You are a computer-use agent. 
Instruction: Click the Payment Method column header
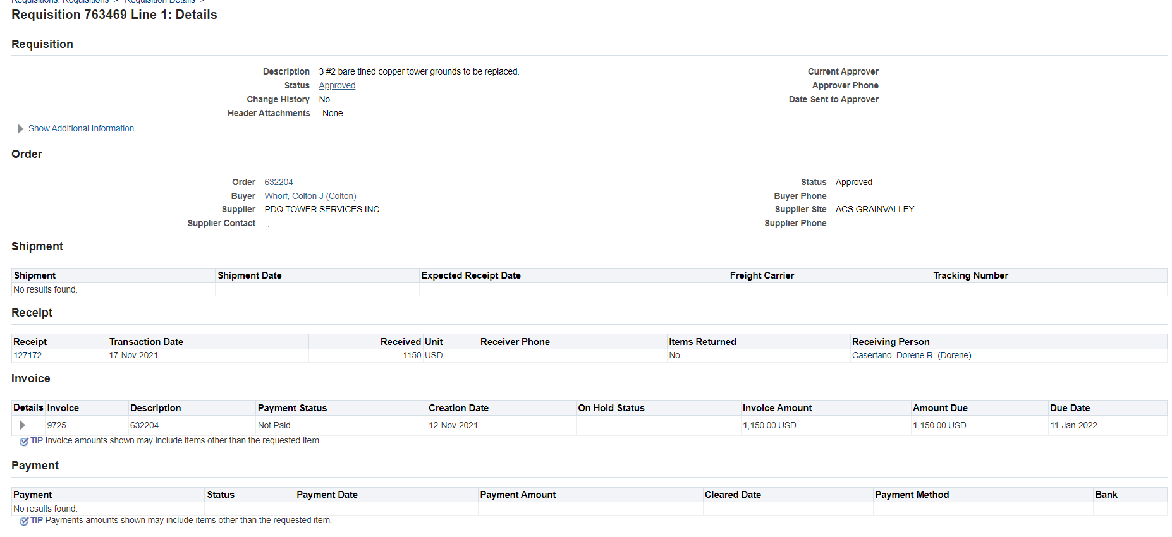point(912,495)
